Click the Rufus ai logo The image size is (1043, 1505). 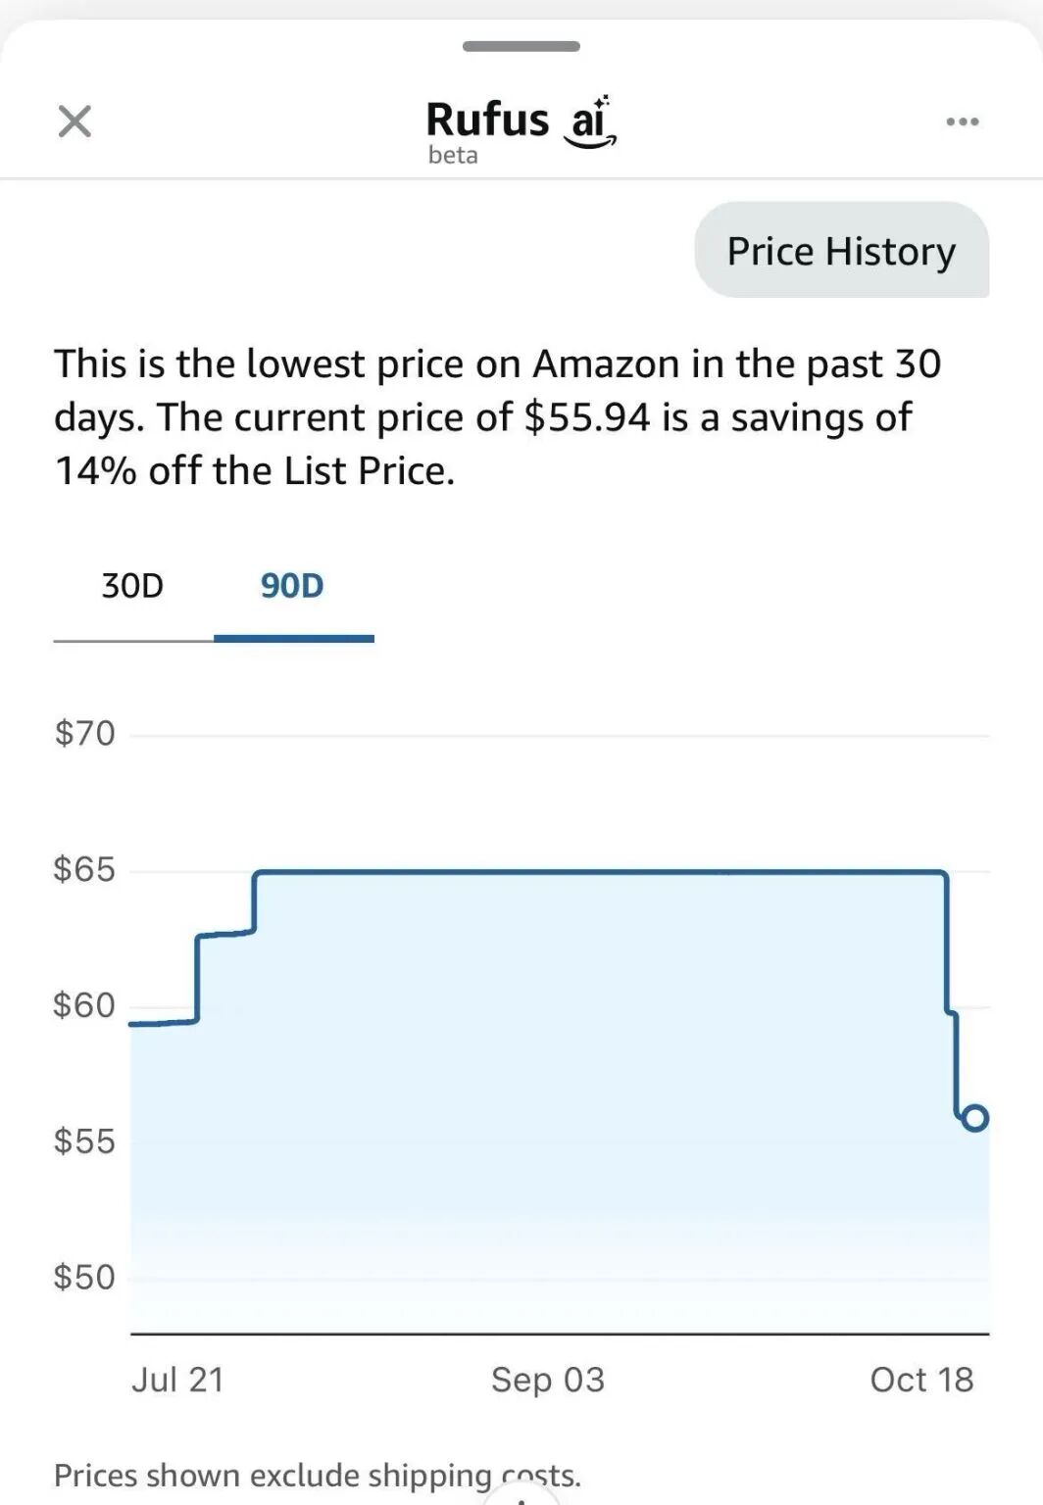520,120
